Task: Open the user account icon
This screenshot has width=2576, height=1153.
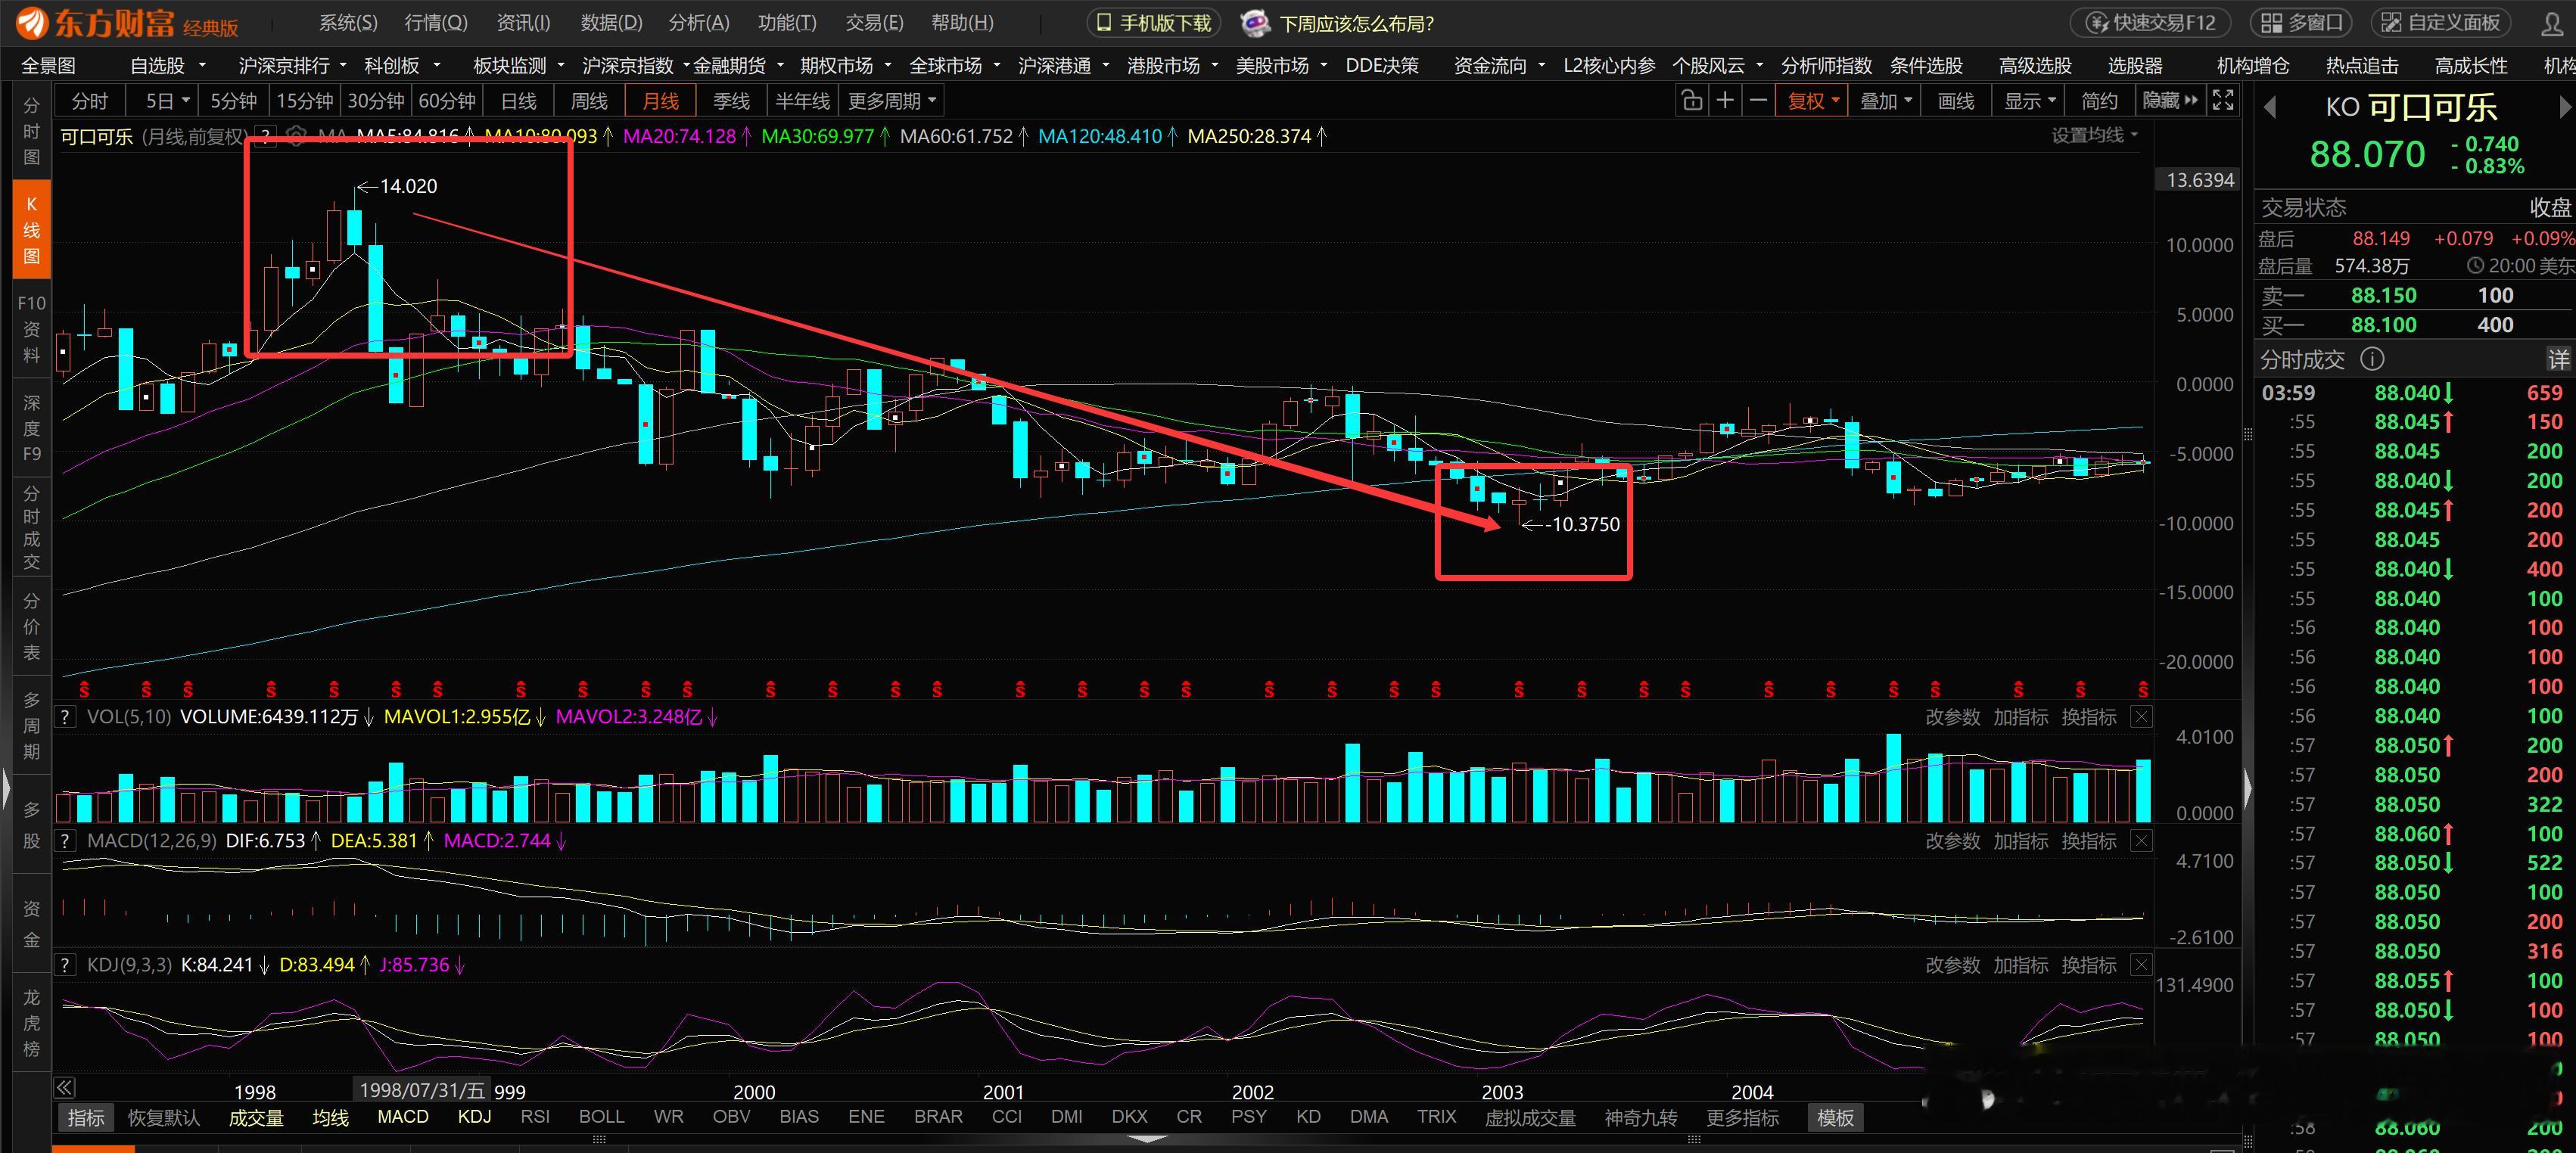Action: (x=2552, y=23)
